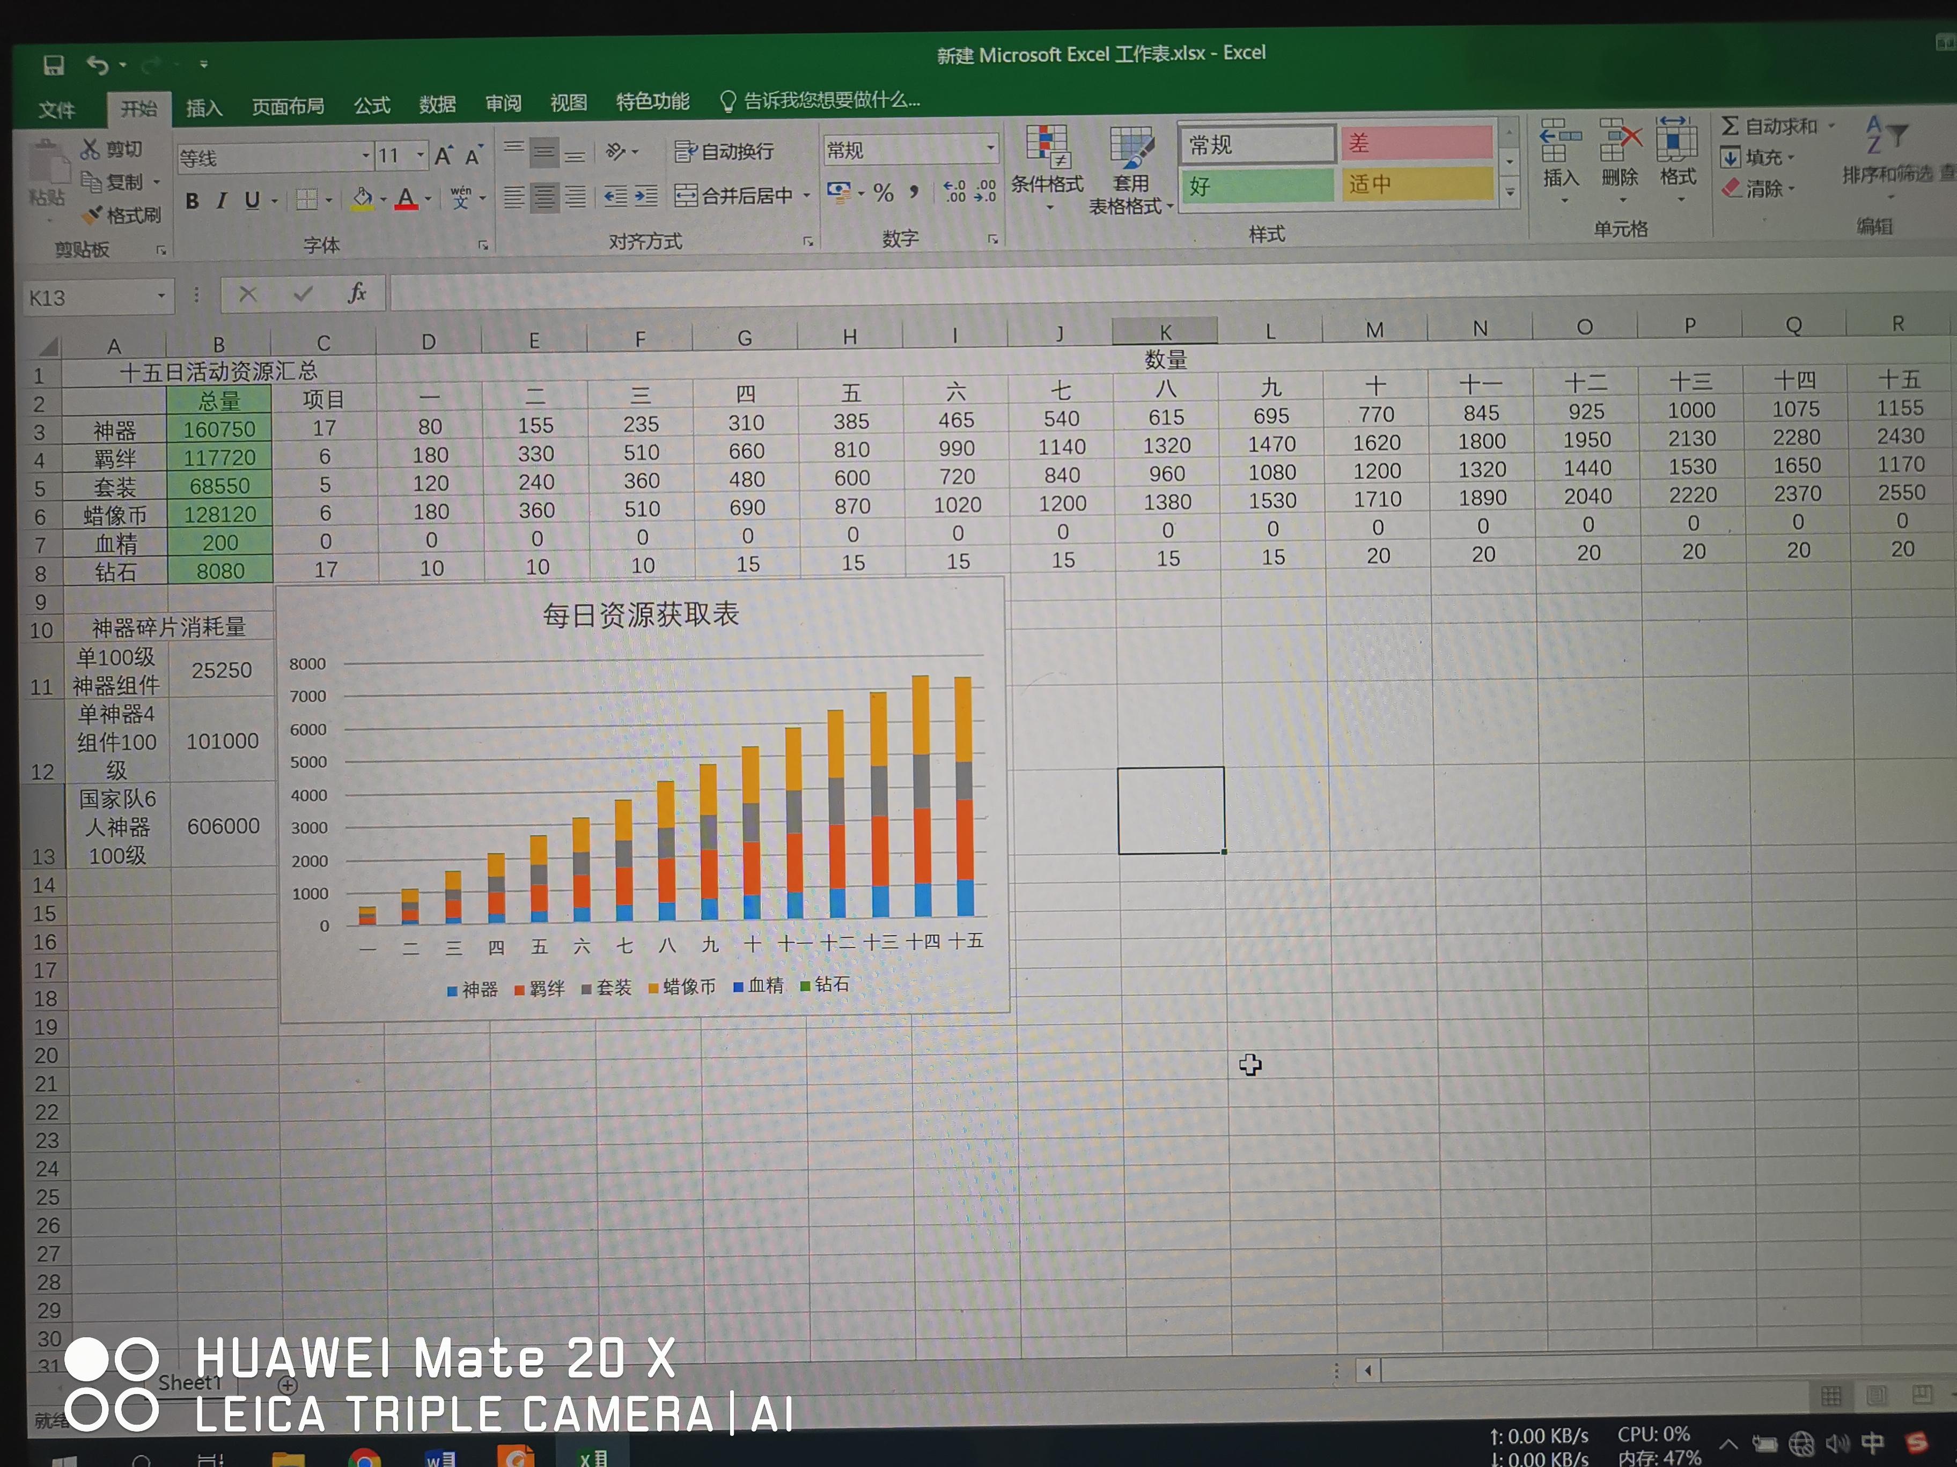Image resolution: width=1957 pixels, height=1467 pixels.
Task: Switch to the View (视图) tab
Action: (569, 102)
